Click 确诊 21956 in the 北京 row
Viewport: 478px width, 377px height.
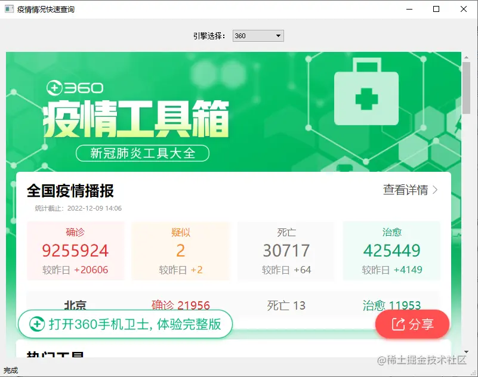180,305
